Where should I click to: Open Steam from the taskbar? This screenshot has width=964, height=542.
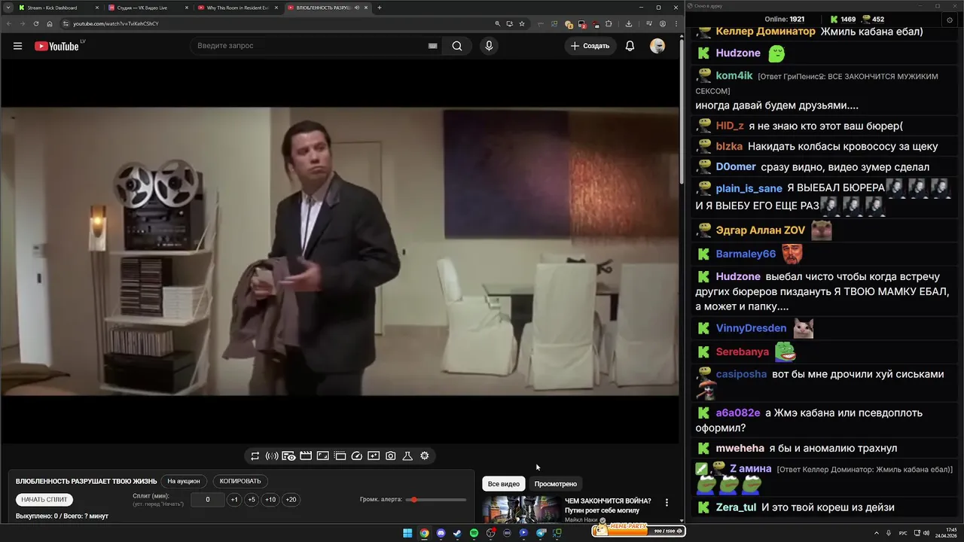[x=457, y=533]
